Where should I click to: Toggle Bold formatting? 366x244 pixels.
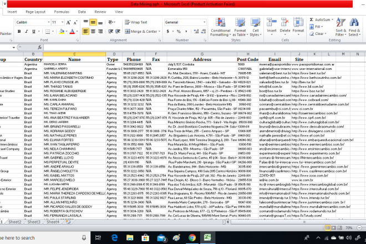(x=19, y=31)
